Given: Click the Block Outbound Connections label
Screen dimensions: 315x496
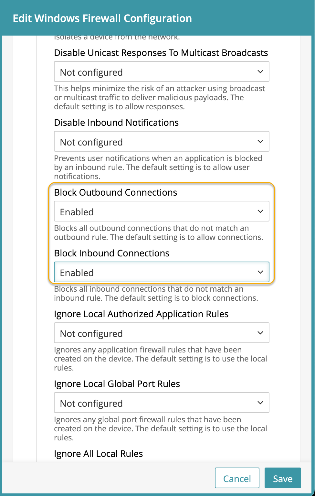Looking at the screenshot, I should coord(116,193).
